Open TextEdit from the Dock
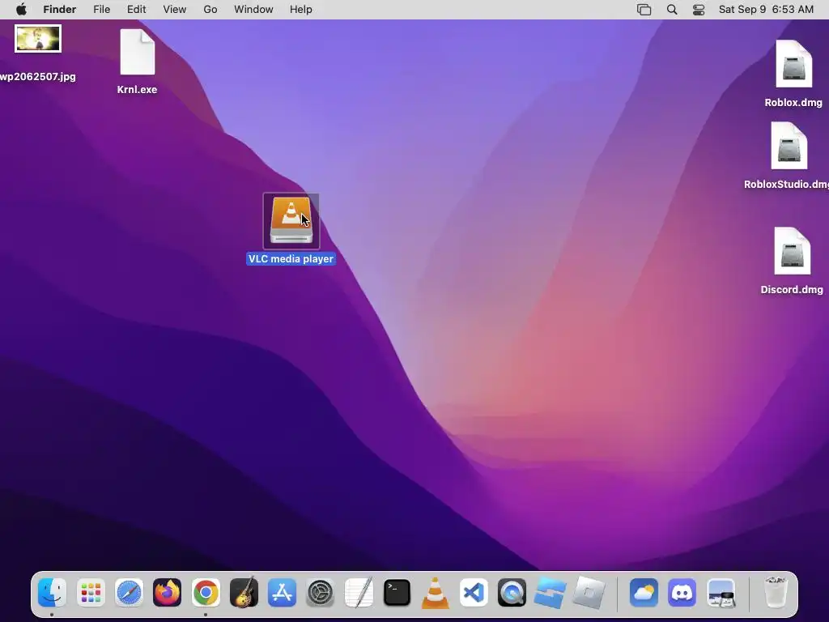The height and width of the screenshot is (622, 829). pyautogui.click(x=359, y=592)
